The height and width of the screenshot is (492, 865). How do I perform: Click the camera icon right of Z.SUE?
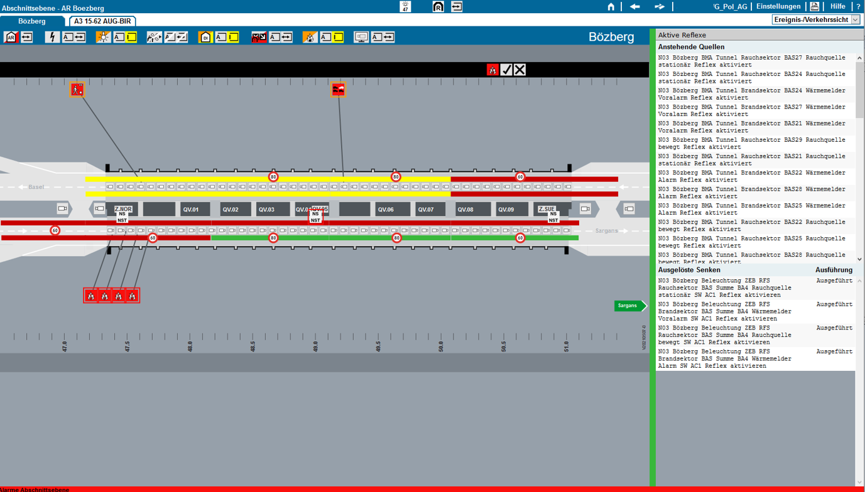(x=585, y=208)
